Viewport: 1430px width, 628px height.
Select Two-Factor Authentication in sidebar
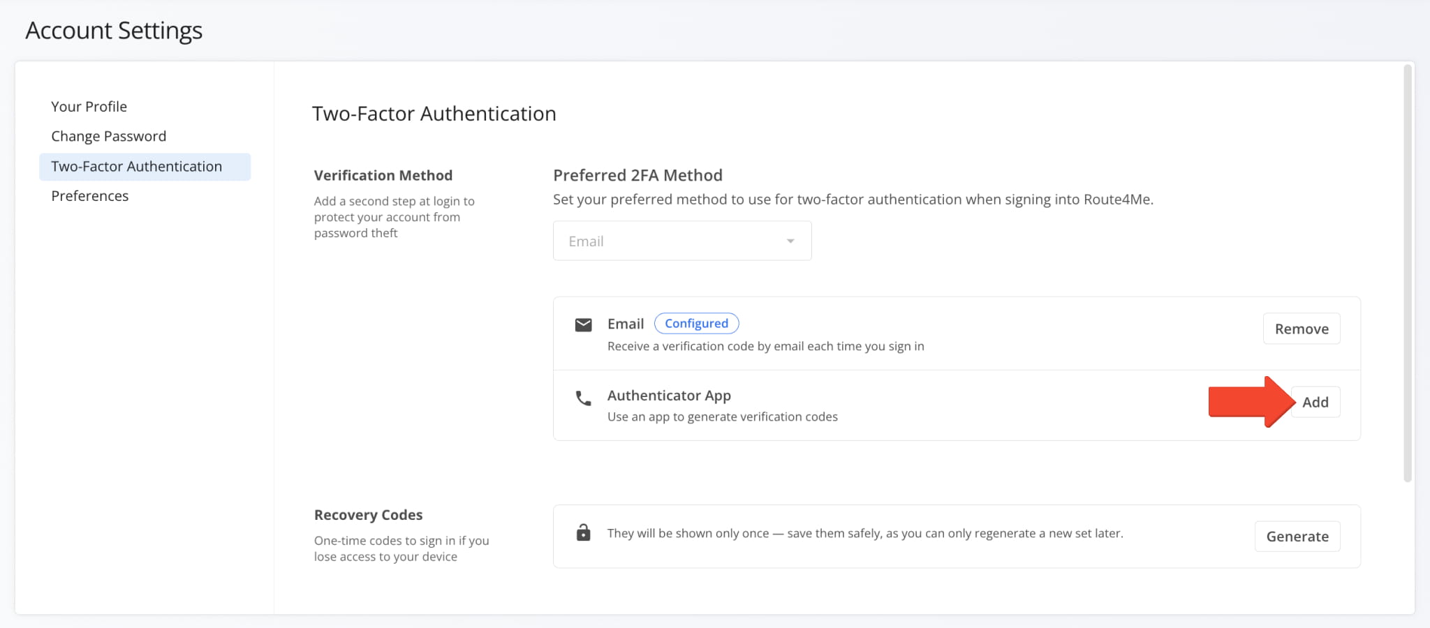point(145,167)
